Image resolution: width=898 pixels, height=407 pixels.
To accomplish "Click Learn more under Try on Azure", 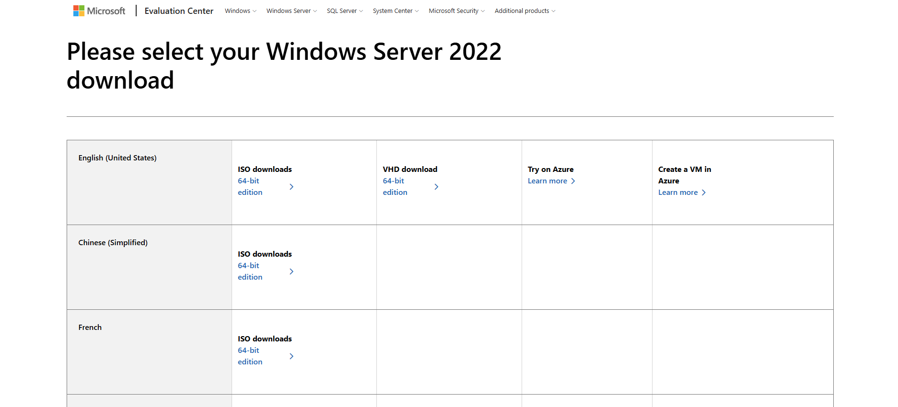I will [x=548, y=181].
